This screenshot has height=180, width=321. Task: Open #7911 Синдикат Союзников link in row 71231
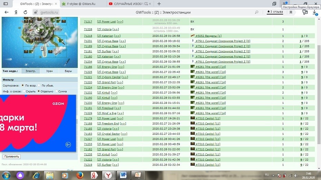(x=223, y=41)
